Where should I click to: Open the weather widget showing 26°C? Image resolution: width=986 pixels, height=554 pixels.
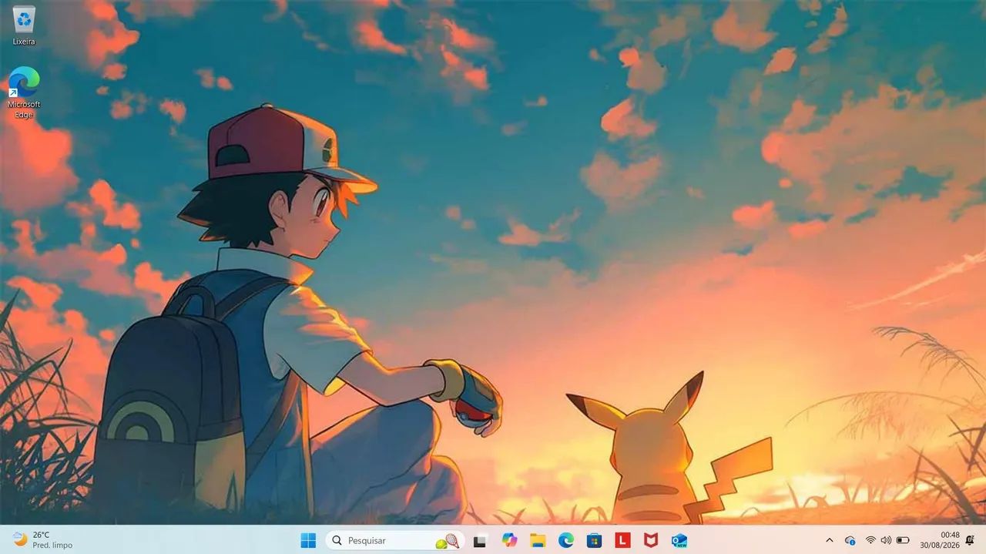tap(43, 540)
